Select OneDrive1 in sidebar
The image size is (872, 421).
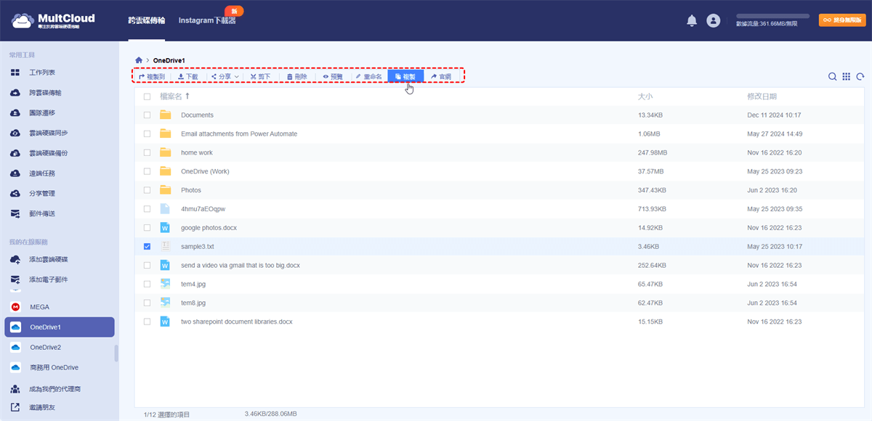[x=60, y=327]
